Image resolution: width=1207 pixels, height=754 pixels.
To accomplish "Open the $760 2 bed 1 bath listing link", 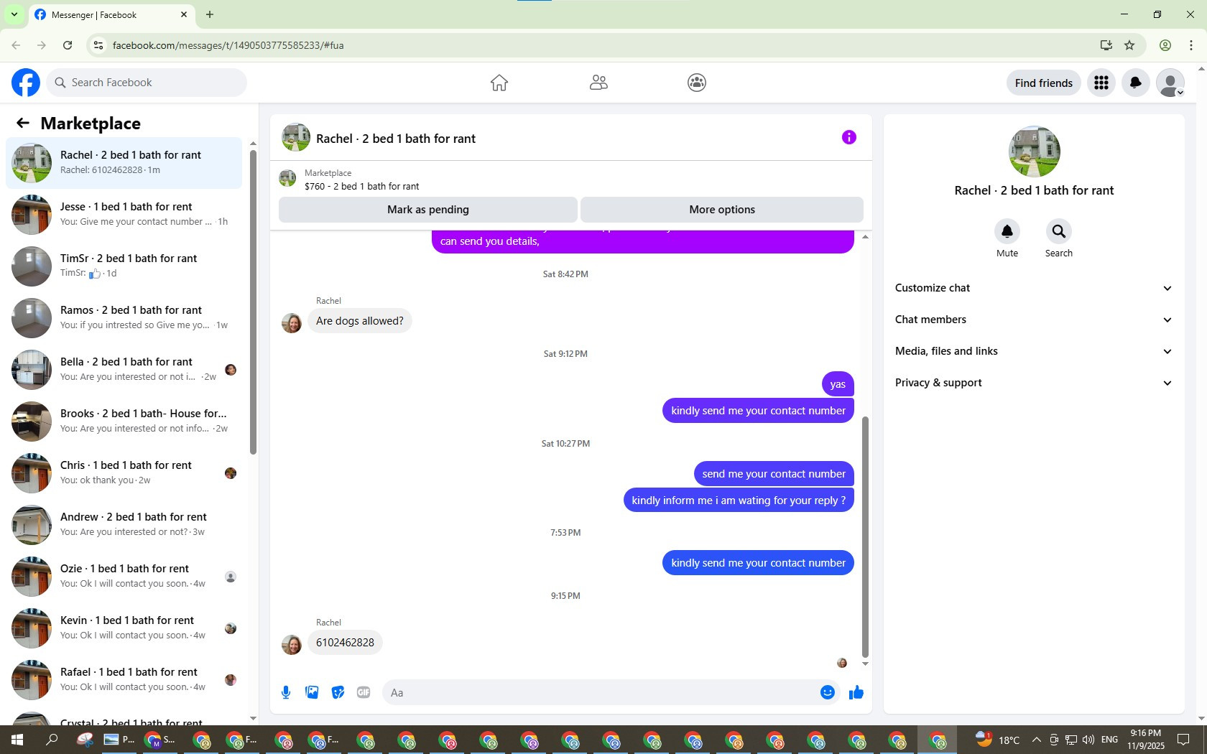I will pyautogui.click(x=361, y=186).
